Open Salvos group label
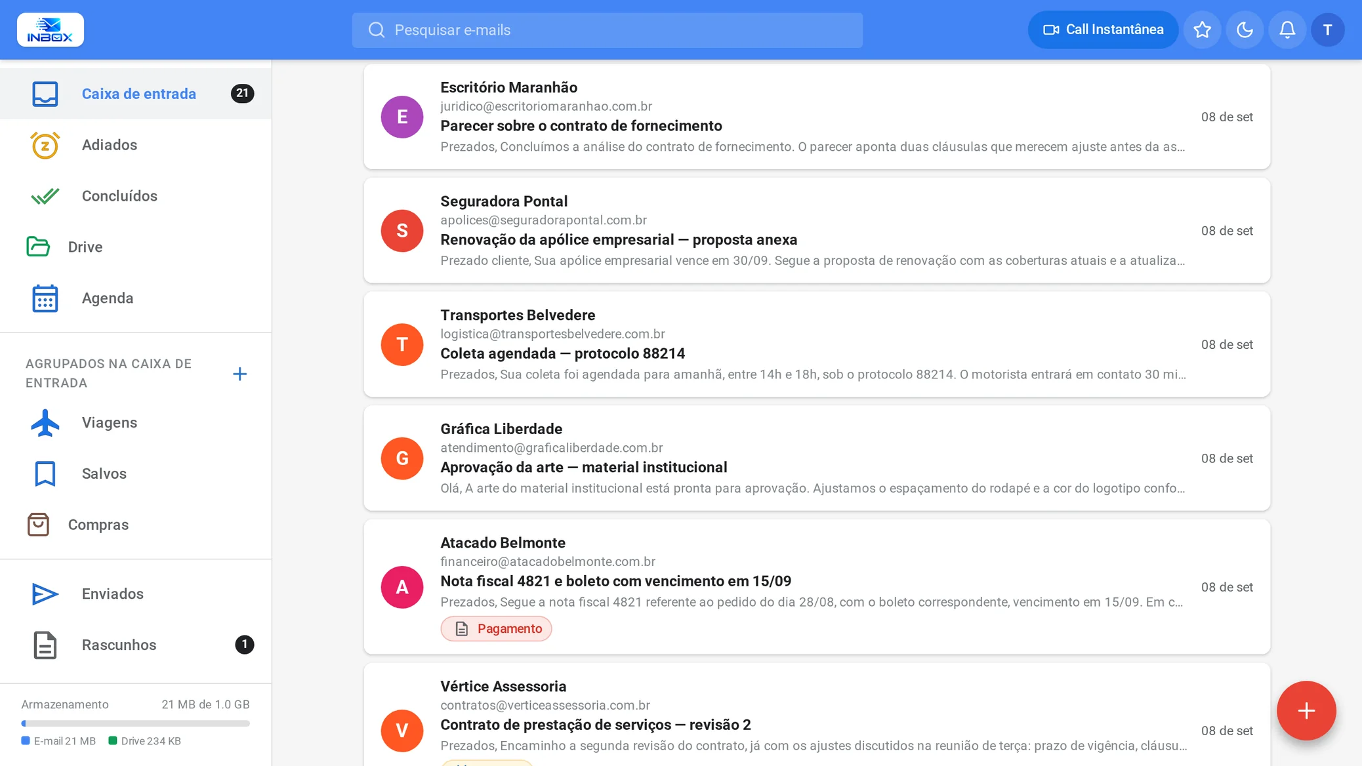This screenshot has height=766, width=1362. (104, 474)
